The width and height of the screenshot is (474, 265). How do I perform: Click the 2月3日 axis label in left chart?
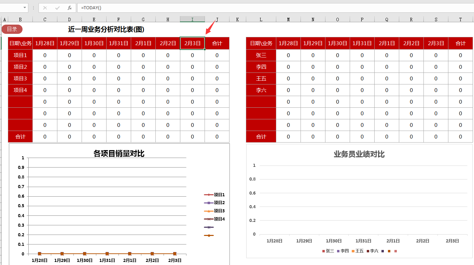[x=175, y=261]
